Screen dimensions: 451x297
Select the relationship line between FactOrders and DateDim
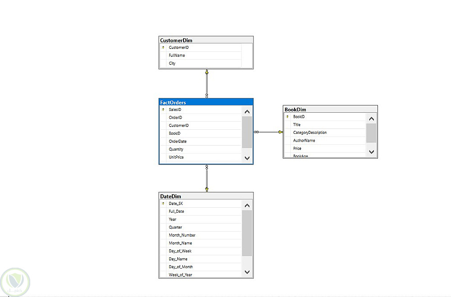click(x=207, y=178)
